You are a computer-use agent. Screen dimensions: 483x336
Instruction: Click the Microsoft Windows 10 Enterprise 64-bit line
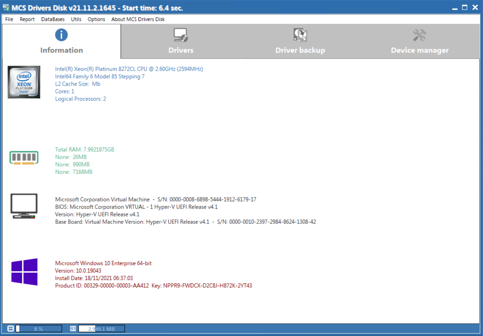[104, 263]
